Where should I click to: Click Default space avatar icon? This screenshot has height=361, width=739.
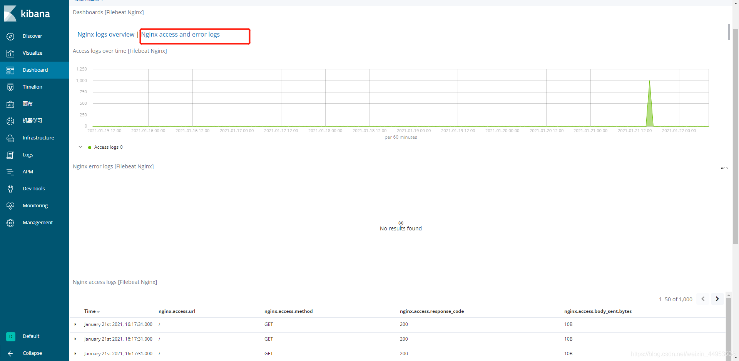[11, 336]
